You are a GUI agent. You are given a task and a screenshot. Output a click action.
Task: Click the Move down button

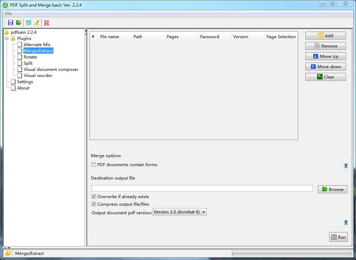click(x=326, y=66)
